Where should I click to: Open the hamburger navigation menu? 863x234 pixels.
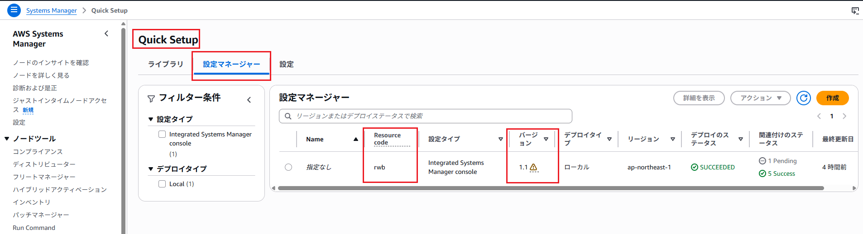point(14,10)
